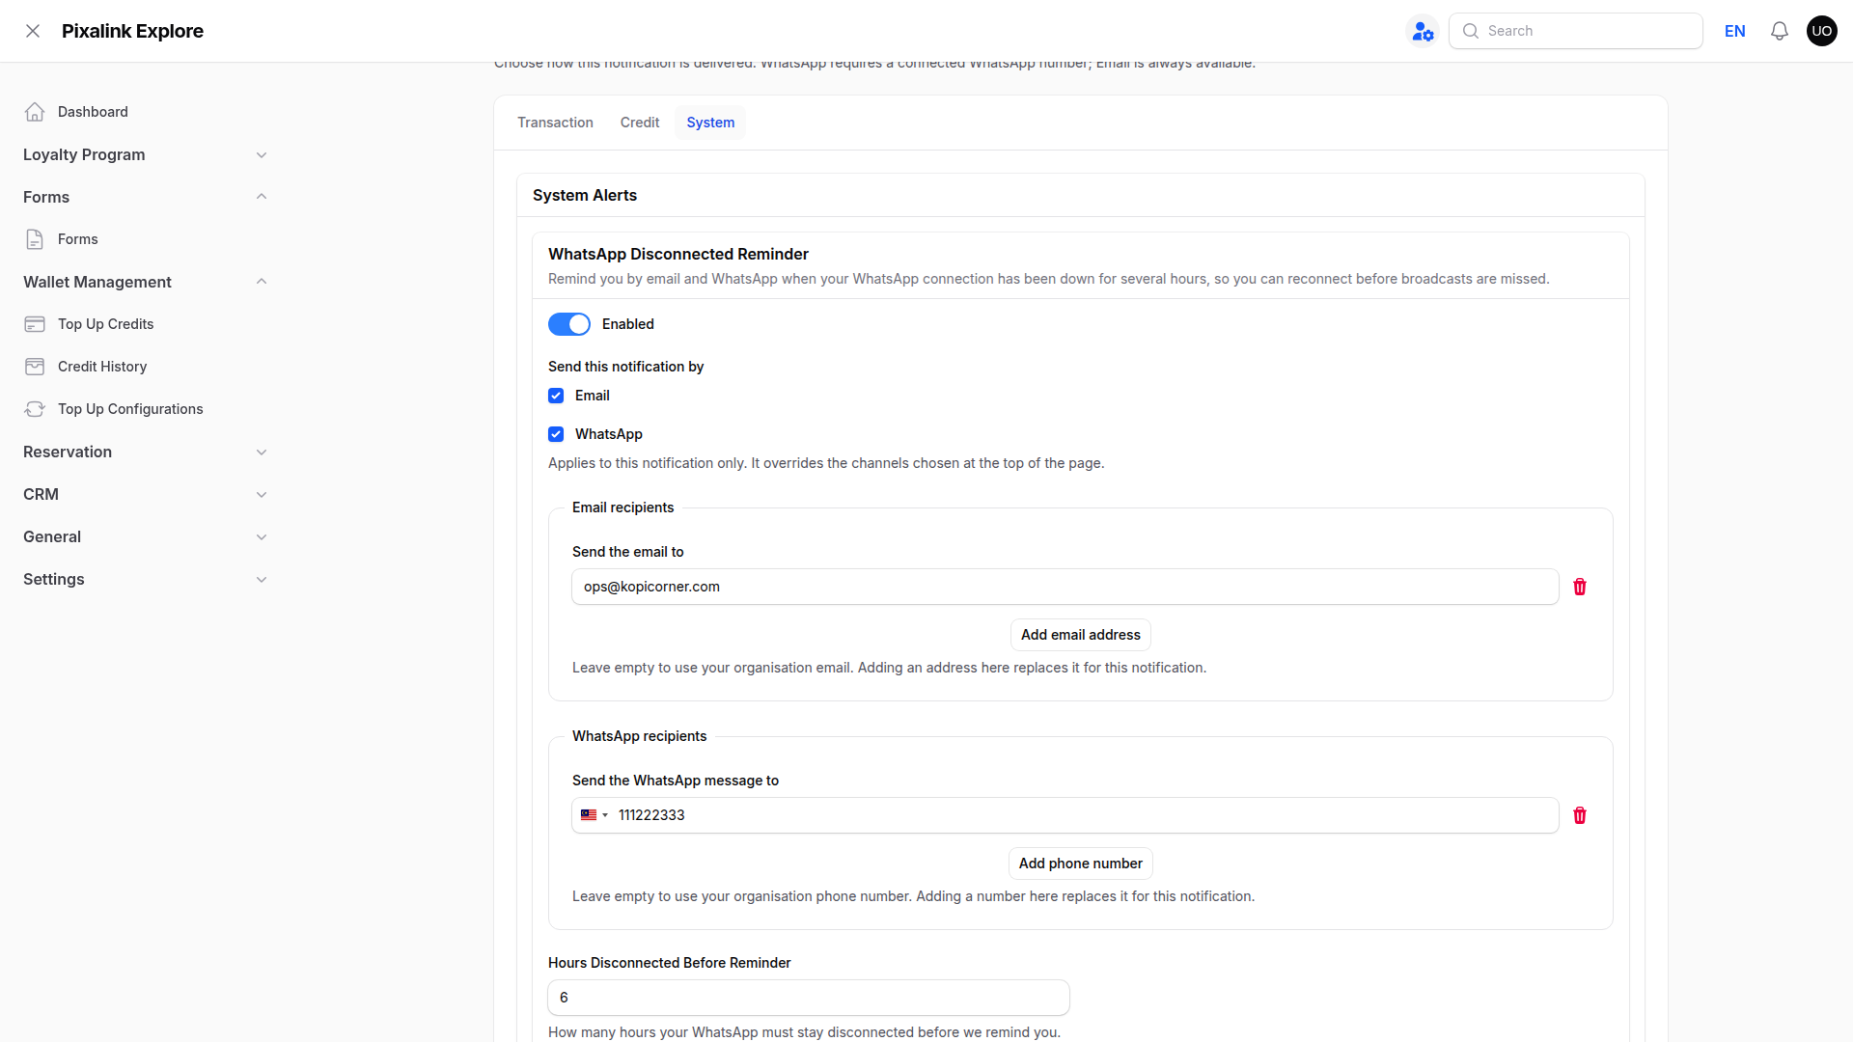Focus the top Search box
Viewport: 1853px width, 1042px height.
[1576, 31]
